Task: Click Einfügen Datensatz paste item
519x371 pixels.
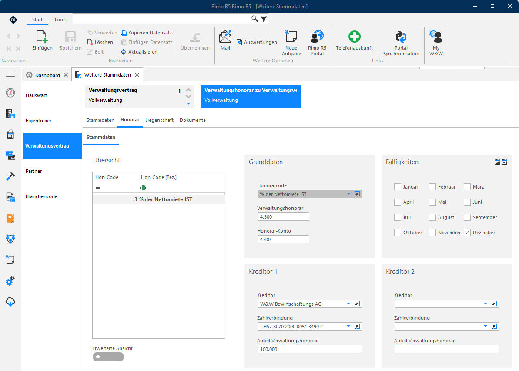Action: [x=147, y=42]
